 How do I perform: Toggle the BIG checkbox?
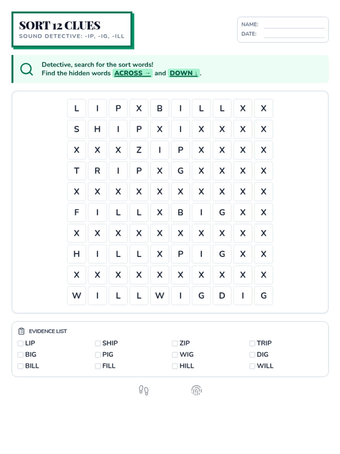[20, 355]
